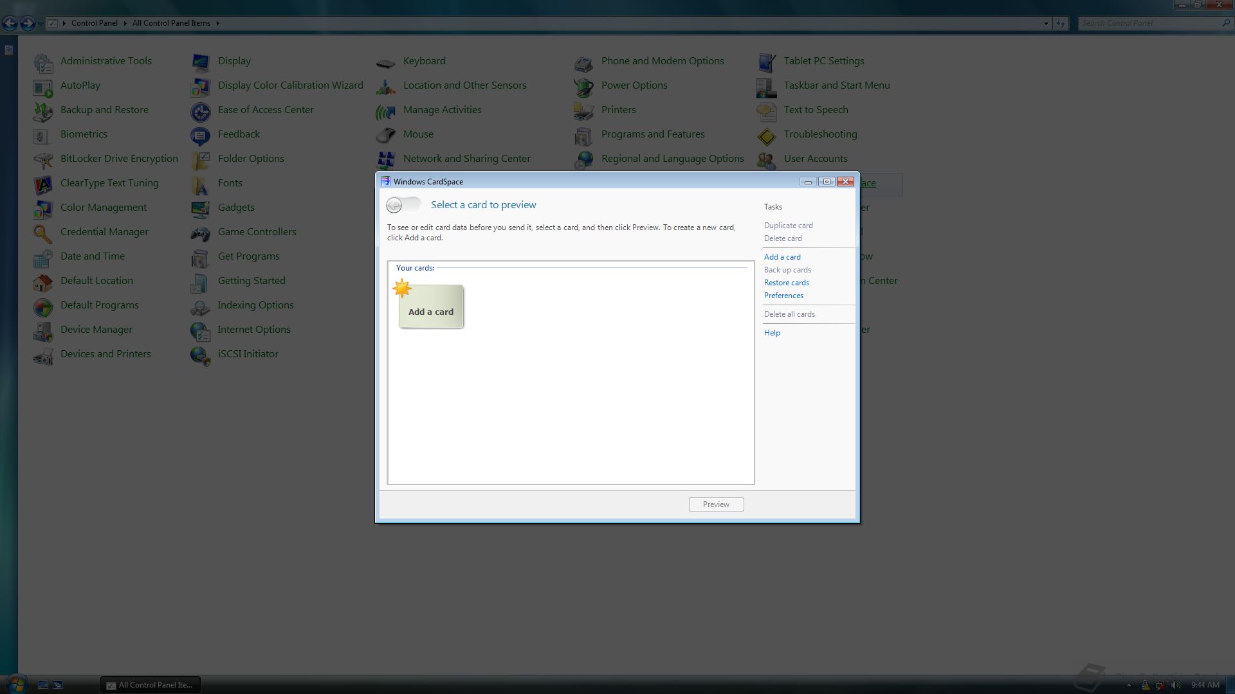The image size is (1235, 694).
Task: Open Ease of Access Center icon
Action: [201, 111]
